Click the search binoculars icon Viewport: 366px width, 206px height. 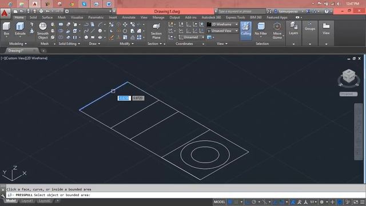point(269,11)
